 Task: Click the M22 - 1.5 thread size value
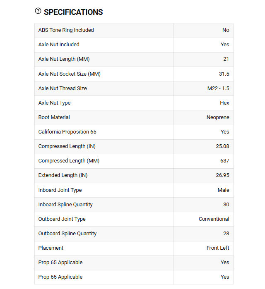[x=218, y=88]
